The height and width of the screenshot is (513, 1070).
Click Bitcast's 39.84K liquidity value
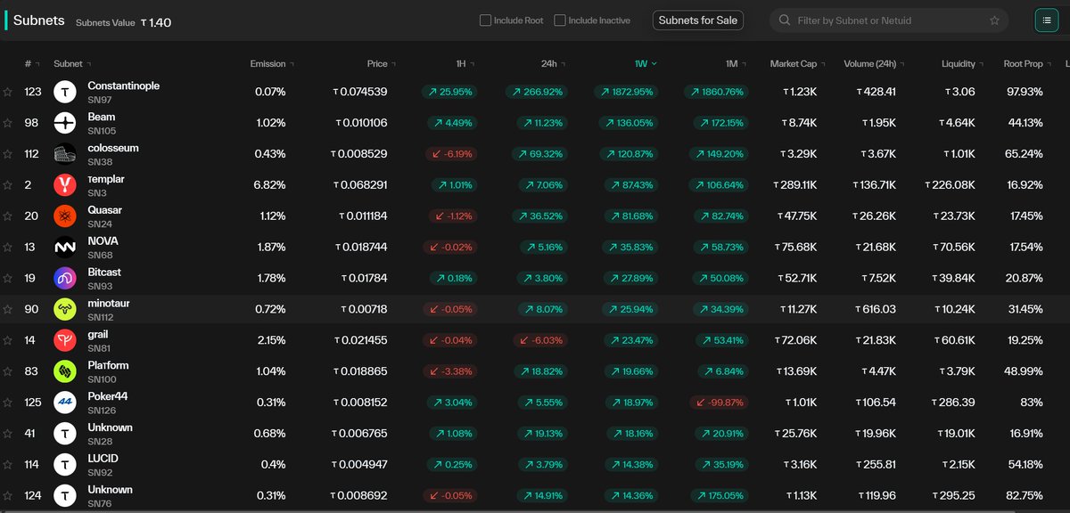955,279
